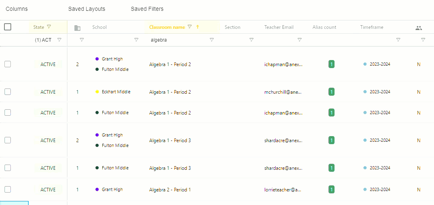Click the ascending sort arrow on Classroom name
Viewport: 434px width, 205px height.
197,27
